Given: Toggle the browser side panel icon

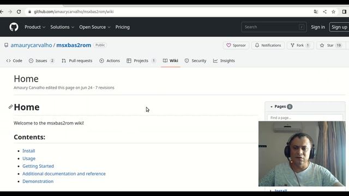Looking at the screenshot, I should [344, 12].
